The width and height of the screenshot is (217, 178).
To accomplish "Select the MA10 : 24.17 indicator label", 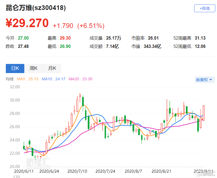I will 54,79.
